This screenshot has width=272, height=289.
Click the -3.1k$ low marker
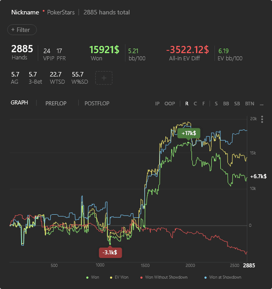click(110, 253)
